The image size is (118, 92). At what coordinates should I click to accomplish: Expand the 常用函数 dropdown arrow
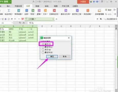pyautogui.click(x=23, y=14)
